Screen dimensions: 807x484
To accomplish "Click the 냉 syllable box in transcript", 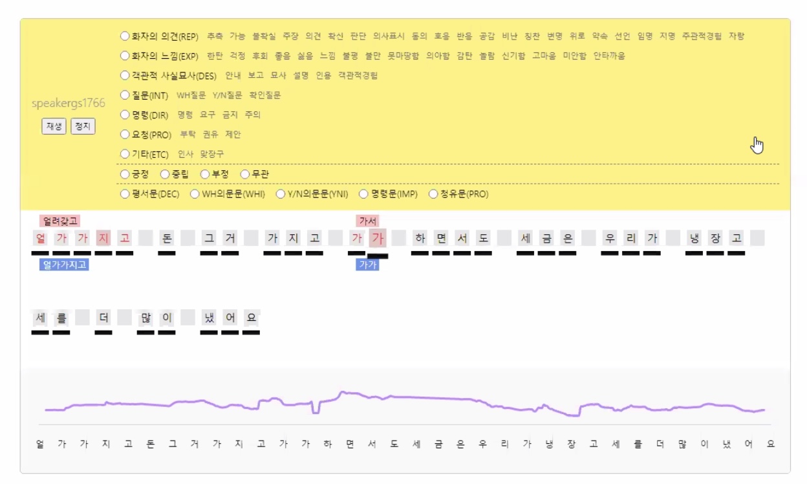I will [694, 238].
